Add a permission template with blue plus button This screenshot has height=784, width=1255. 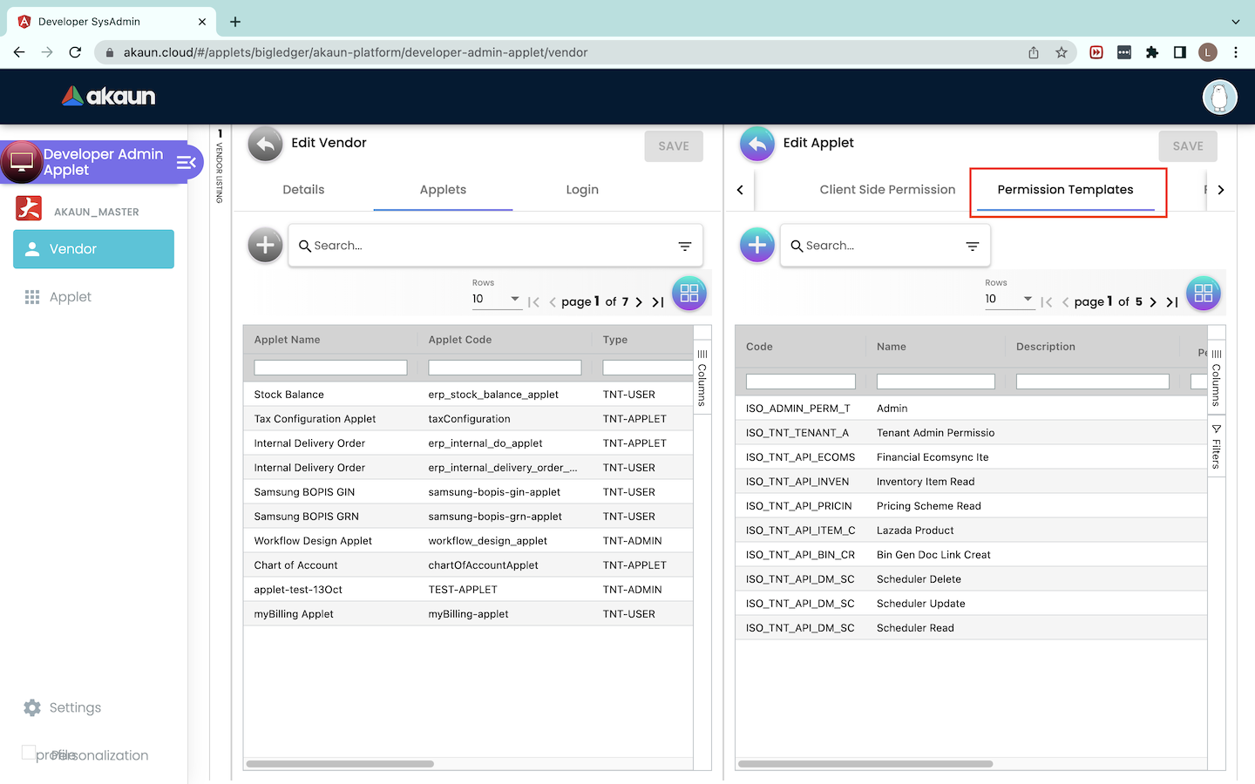coord(757,246)
